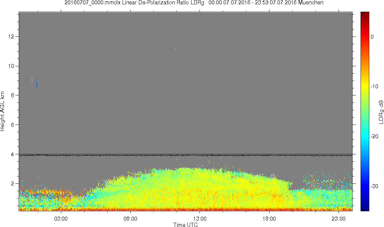Click the '03:00' time tick label

click(x=61, y=219)
